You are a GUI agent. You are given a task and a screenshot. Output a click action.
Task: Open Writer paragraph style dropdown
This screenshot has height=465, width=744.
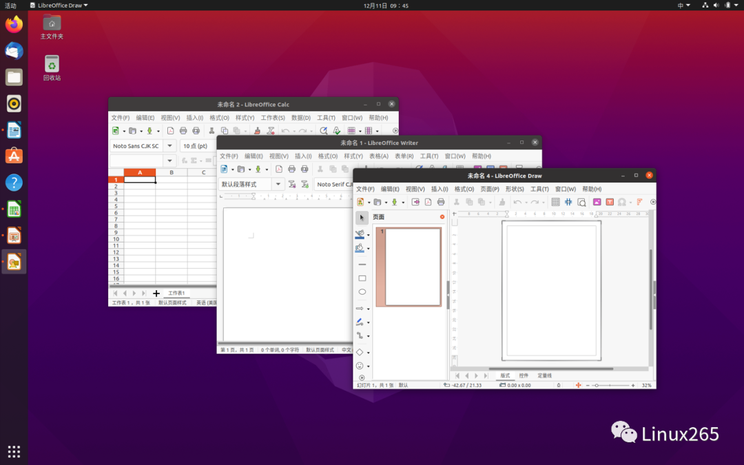pyautogui.click(x=278, y=184)
